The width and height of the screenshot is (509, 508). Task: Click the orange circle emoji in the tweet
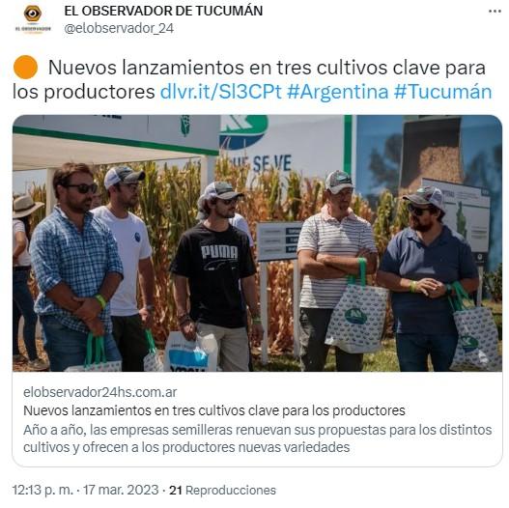point(25,68)
